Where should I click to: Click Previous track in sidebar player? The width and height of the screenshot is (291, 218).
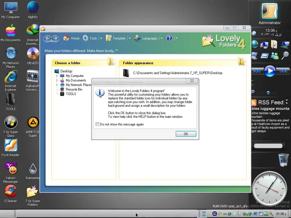(257, 71)
